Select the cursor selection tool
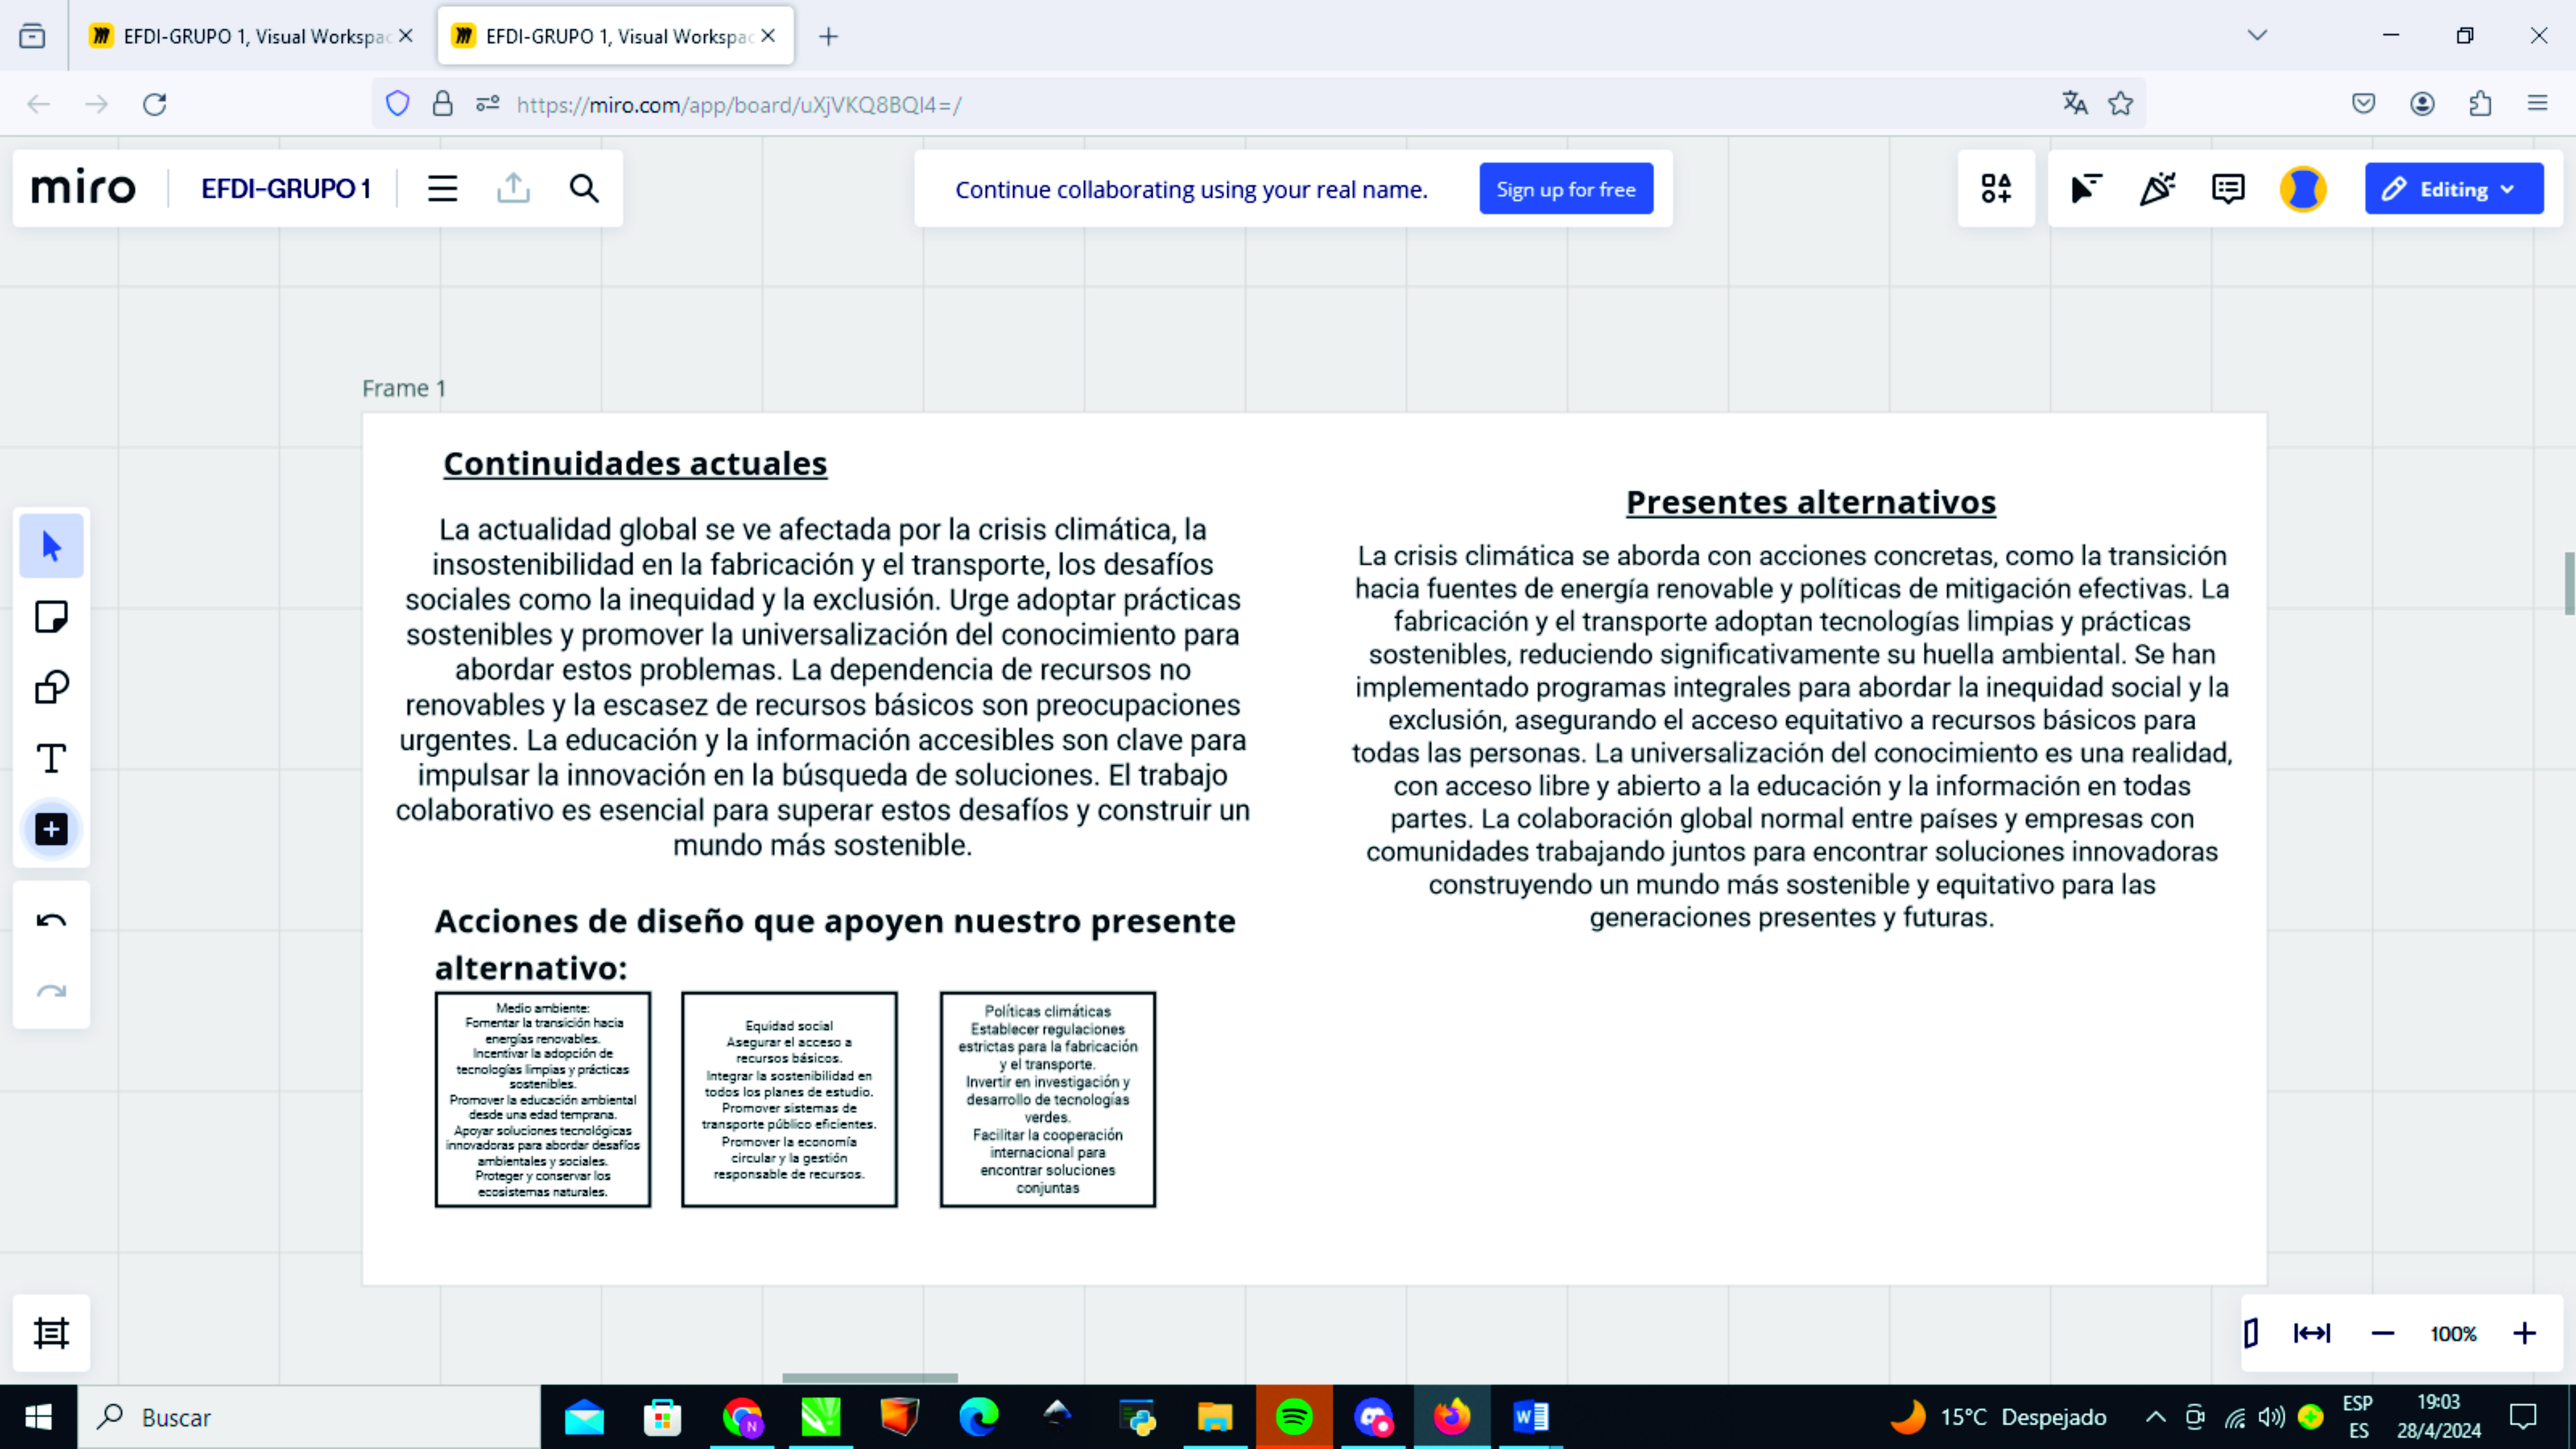The image size is (2576, 1449). tap(51, 546)
